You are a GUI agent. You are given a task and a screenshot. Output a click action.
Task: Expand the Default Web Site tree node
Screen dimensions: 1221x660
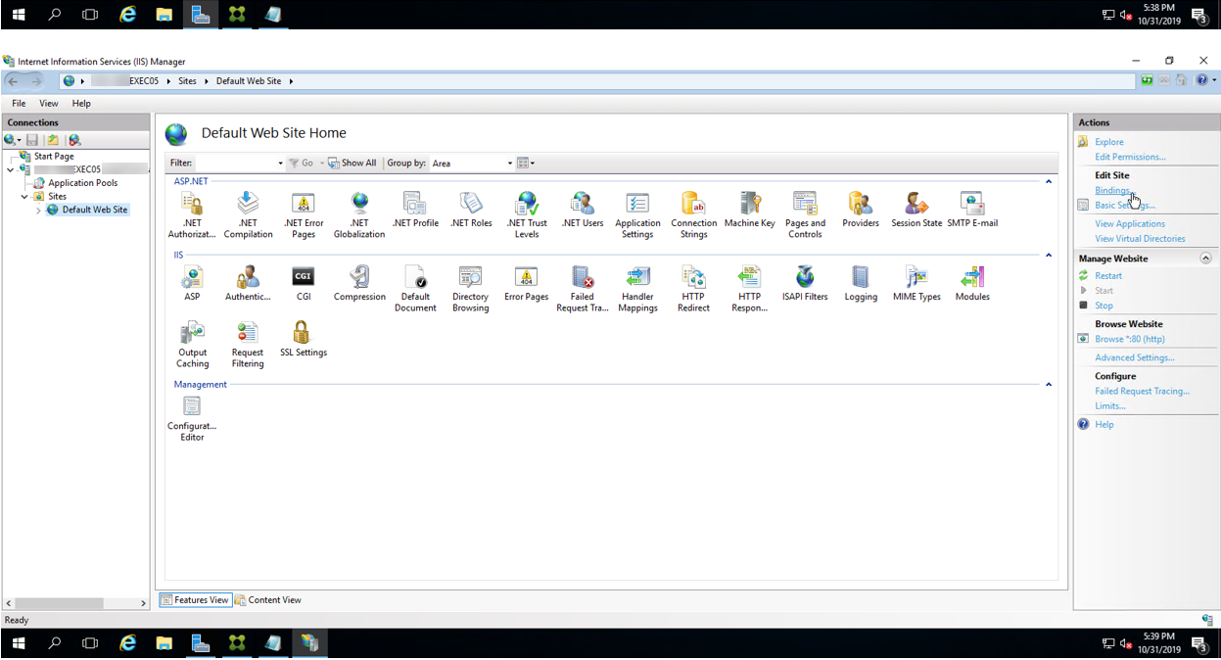pos(38,211)
